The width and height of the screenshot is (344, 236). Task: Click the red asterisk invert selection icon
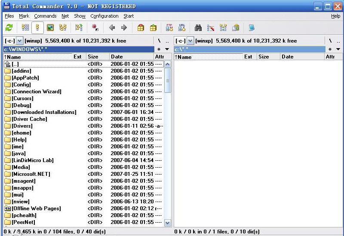(95, 28)
